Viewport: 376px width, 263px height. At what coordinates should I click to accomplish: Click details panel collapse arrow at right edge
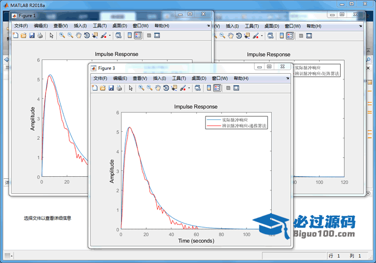tap(368, 193)
